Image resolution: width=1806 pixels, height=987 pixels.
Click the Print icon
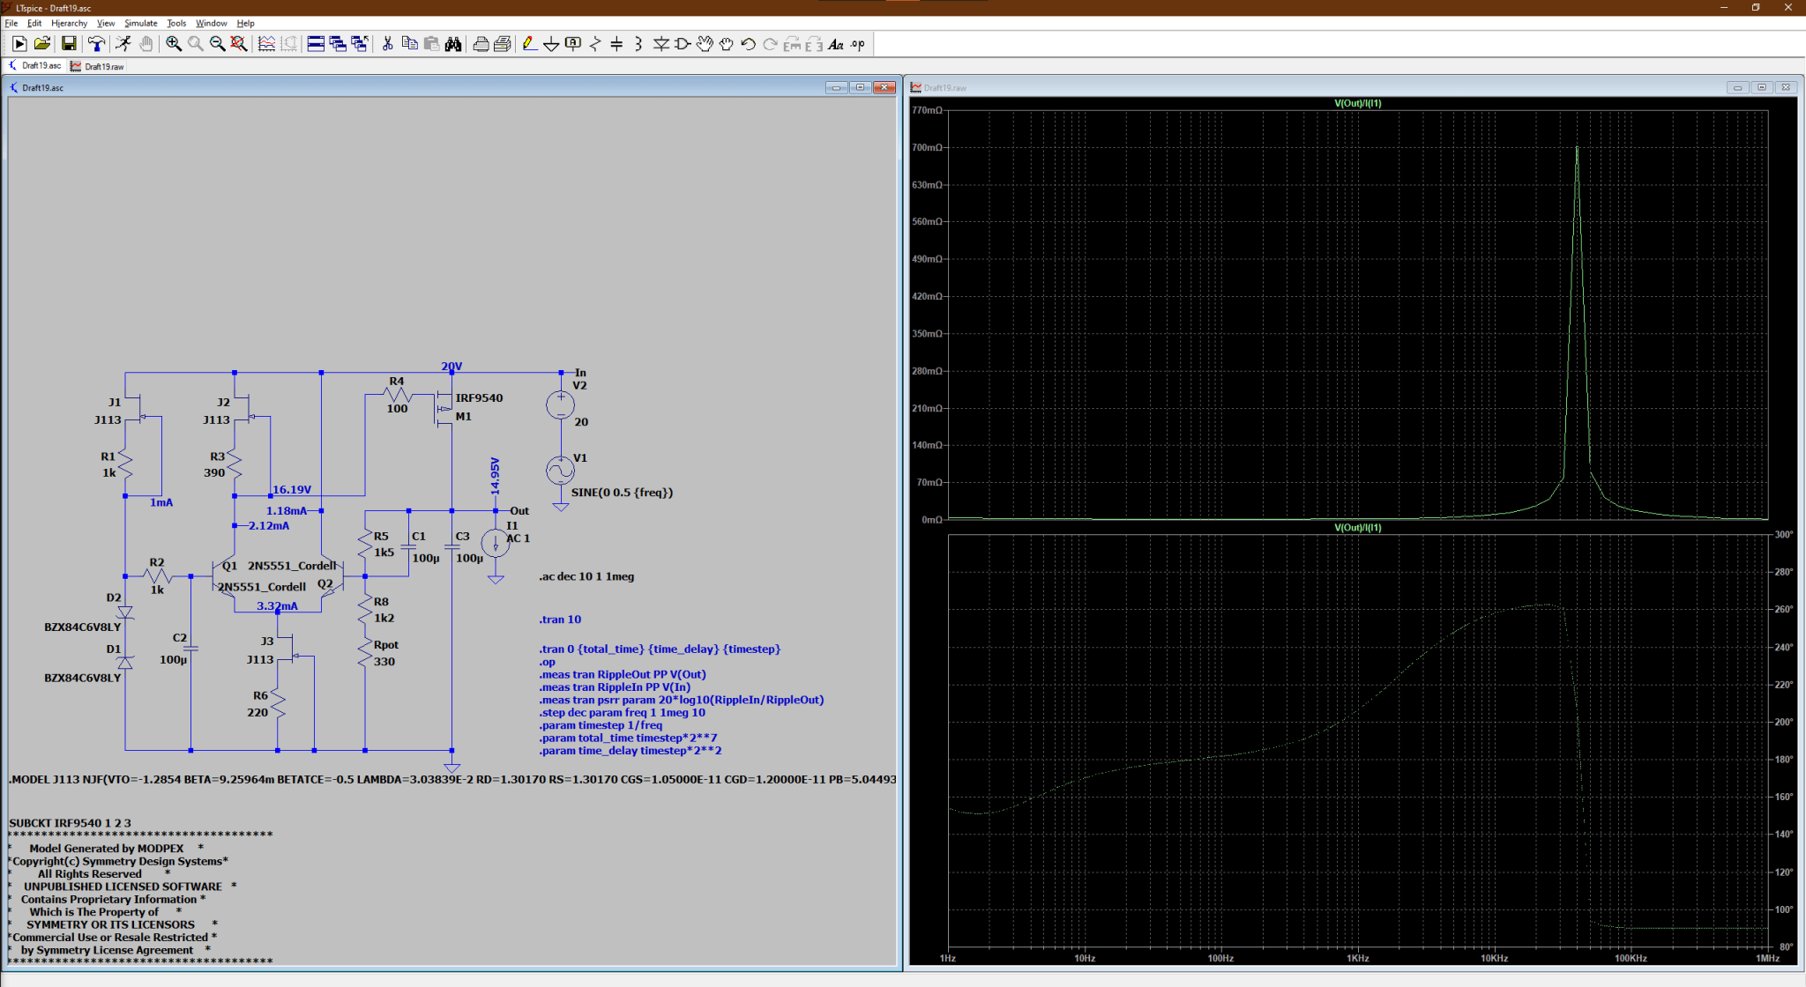(x=503, y=44)
